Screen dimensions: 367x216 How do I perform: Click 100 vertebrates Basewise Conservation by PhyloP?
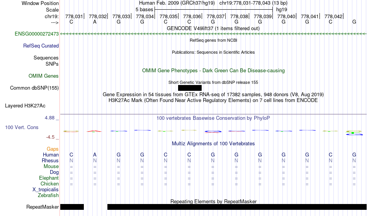pyautogui.click(x=213, y=118)
